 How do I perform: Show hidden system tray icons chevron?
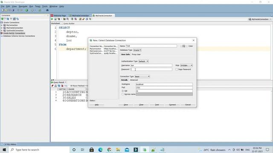(x=229, y=150)
